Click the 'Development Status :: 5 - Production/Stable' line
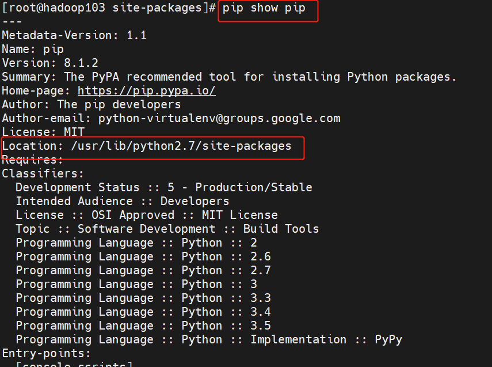Image resolution: width=492 pixels, height=367 pixels. coord(164,187)
